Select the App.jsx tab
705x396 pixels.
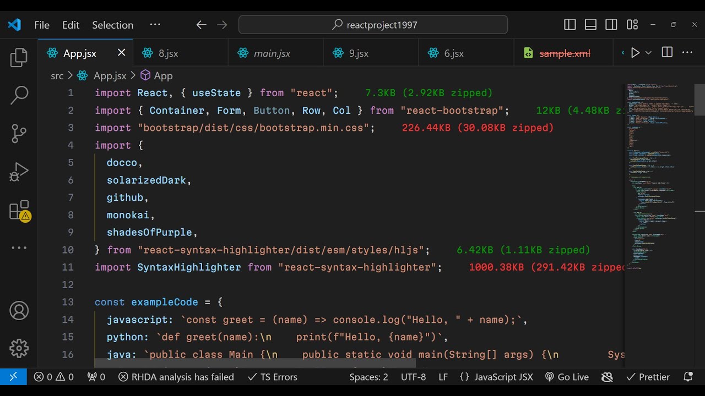click(85, 53)
